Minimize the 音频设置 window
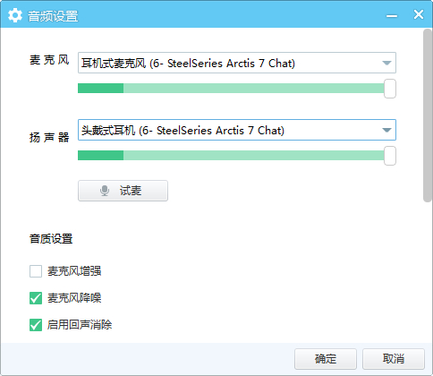This screenshot has width=433, height=376. (392, 15)
